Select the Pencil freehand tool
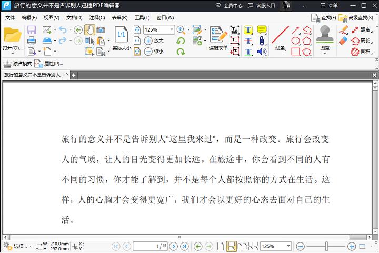The height and width of the screenshot is (253, 379). tap(343, 30)
